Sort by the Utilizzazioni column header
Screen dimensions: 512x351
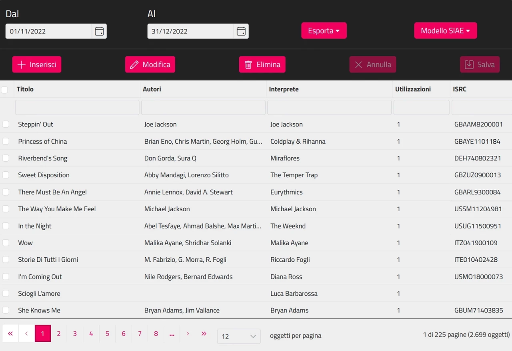[x=413, y=89]
